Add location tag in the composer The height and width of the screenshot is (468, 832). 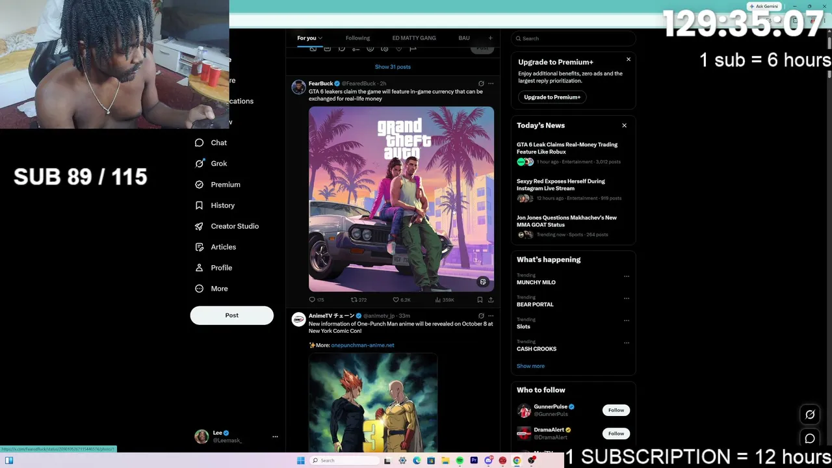tap(398, 48)
